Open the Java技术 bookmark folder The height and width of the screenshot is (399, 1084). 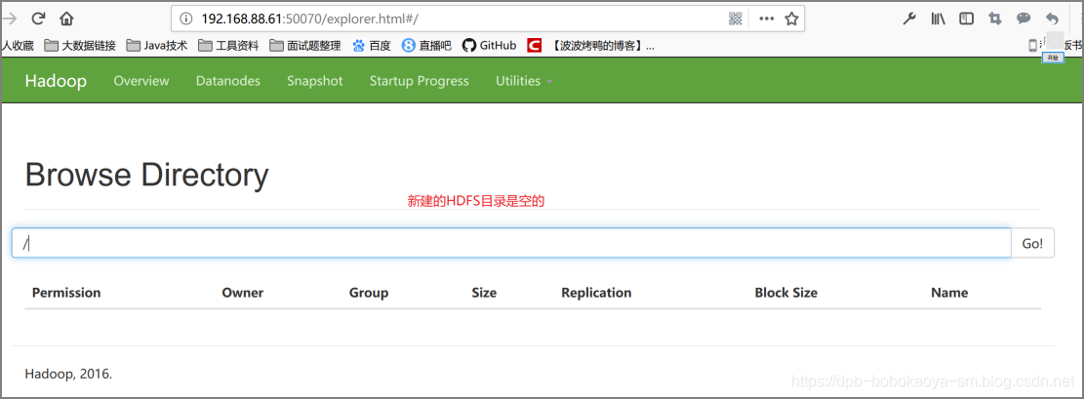tap(157, 46)
